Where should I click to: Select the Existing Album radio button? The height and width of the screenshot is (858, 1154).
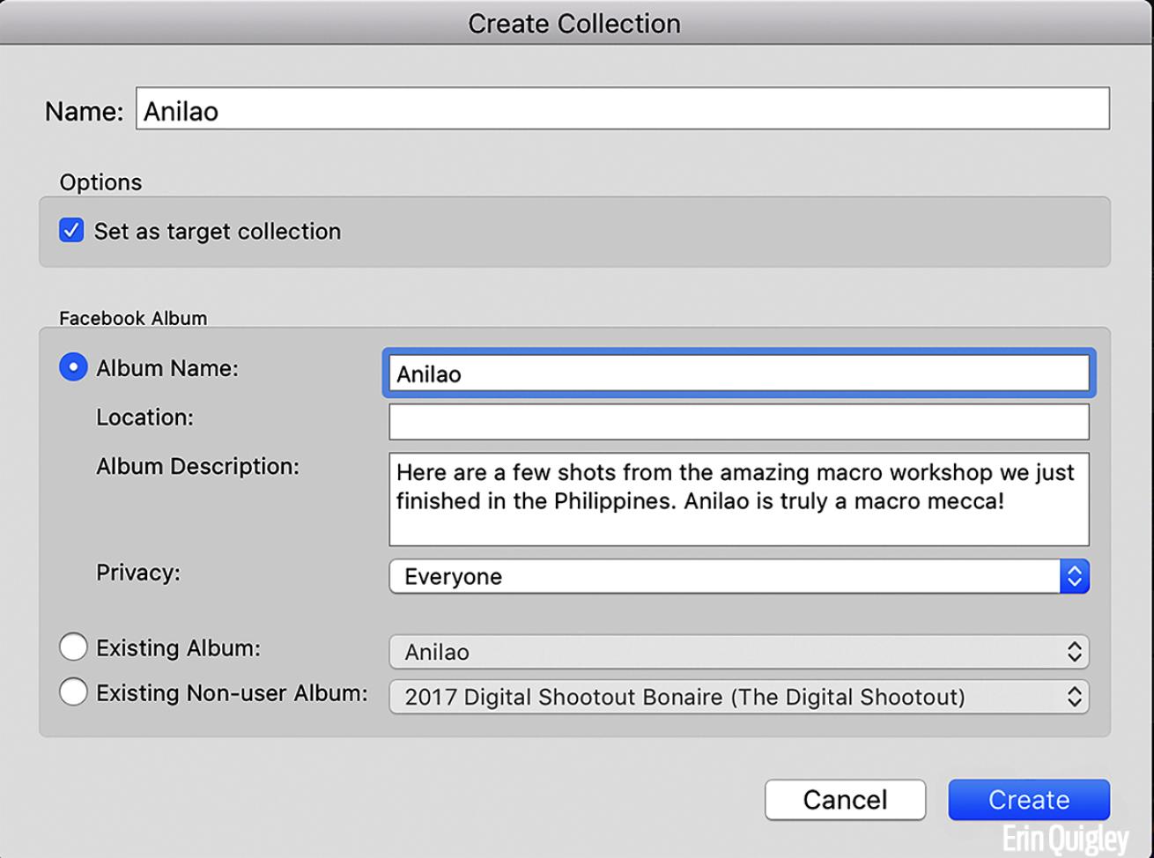tap(73, 647)
